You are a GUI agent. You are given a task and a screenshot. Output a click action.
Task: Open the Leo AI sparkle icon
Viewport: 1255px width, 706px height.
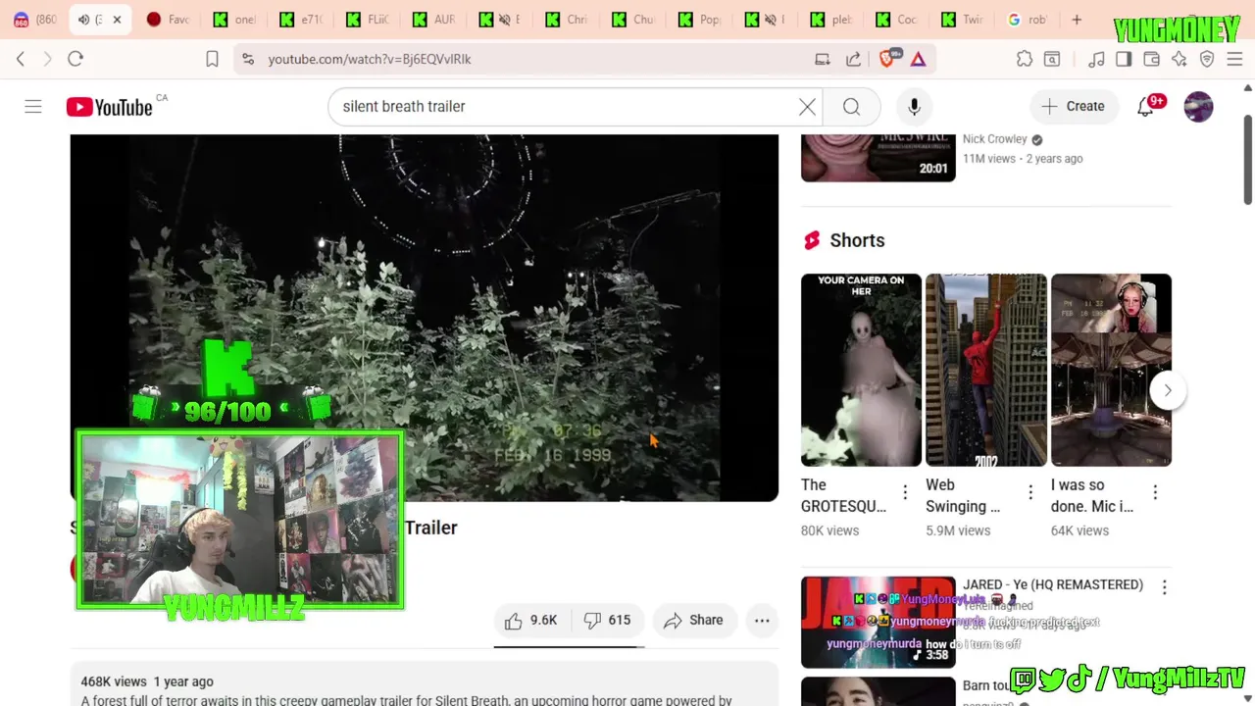[1180, 59]
